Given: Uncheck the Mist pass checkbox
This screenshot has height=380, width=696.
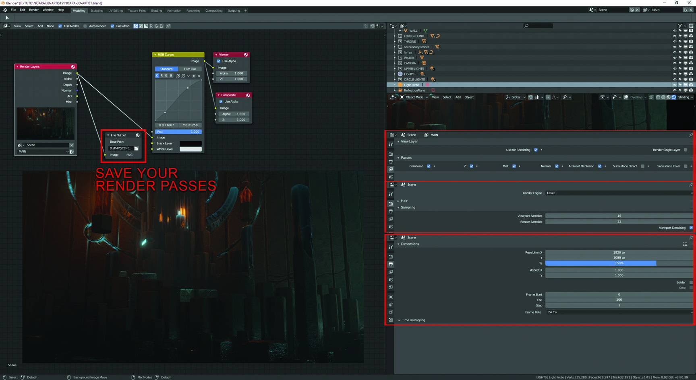Looking at the screenshot, I should (x=514, y=166).
